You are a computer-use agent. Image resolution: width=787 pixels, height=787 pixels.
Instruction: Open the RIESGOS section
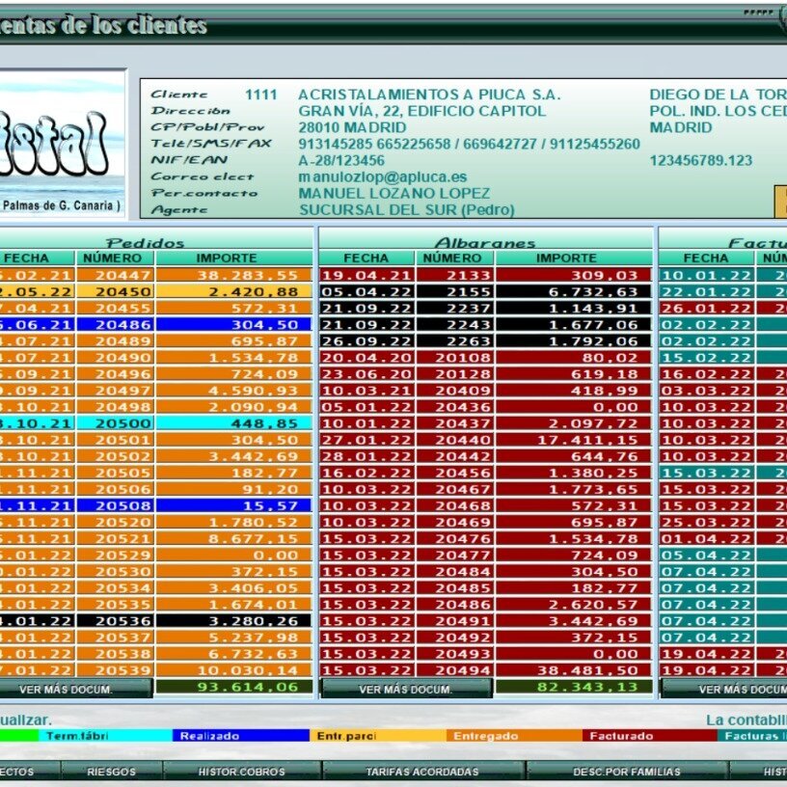111,772
